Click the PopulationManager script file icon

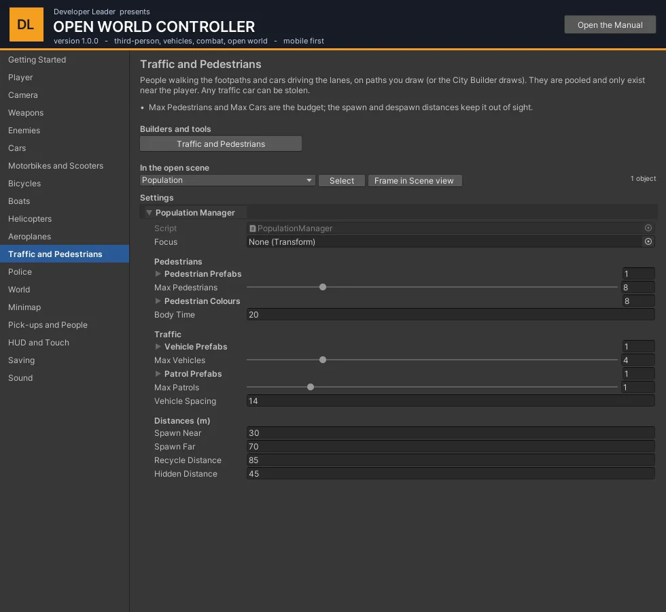(252, 228)
